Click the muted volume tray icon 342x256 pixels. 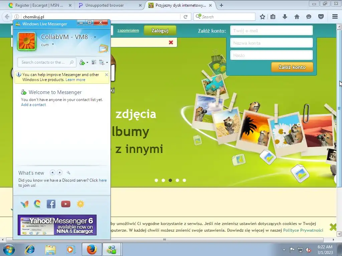(308, 250)
